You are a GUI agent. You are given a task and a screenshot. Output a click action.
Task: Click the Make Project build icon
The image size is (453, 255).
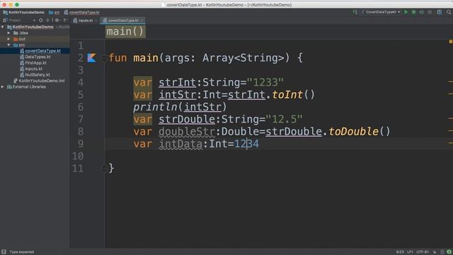[355, 12]
